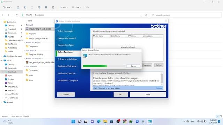The image size is (223, 125).
Task: Collapse the Quick access tree node
Action: click(x=2, y=22)
